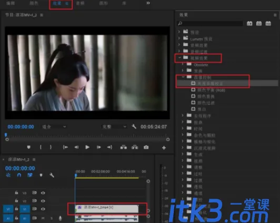Lock the V2 track
280x223 pixels.
pyautogui.click(x=16, y=201)
